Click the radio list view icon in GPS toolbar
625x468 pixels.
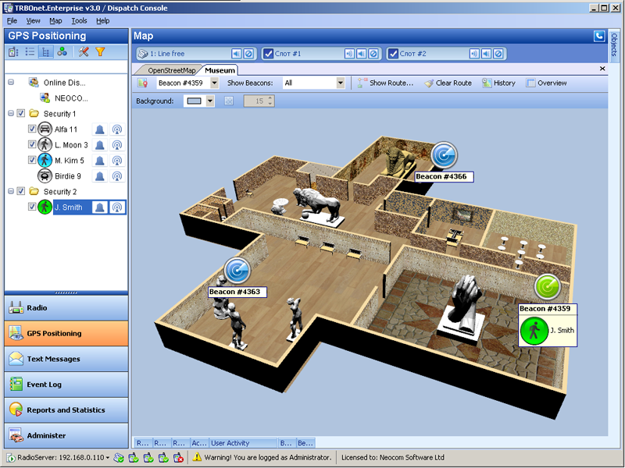pos(13,51)
